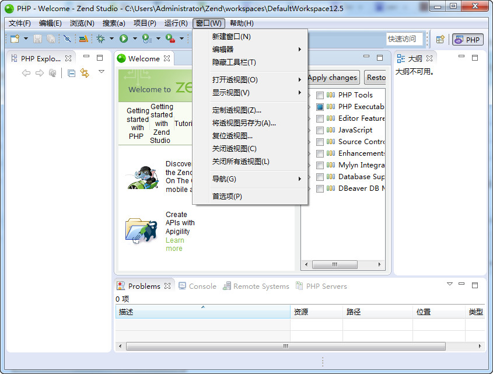Check the PHP Tools checkbox
This screenshot has height=374, width=493.
pos(320,95)
